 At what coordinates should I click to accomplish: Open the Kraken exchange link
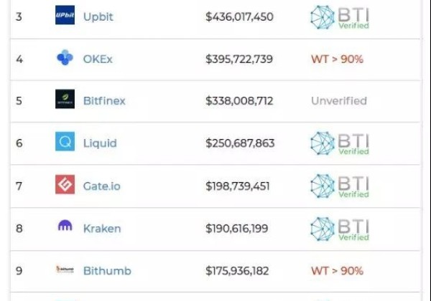pyautogui.click(x=102, y=229)
